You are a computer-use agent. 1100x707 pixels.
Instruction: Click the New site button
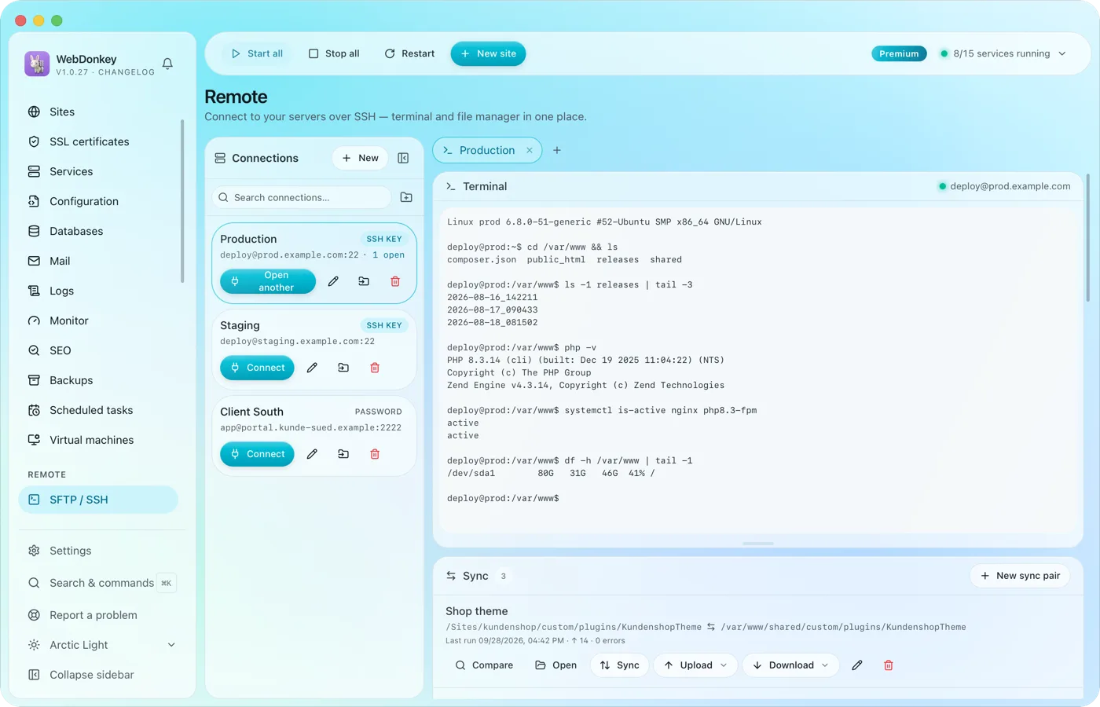[488, 53]
